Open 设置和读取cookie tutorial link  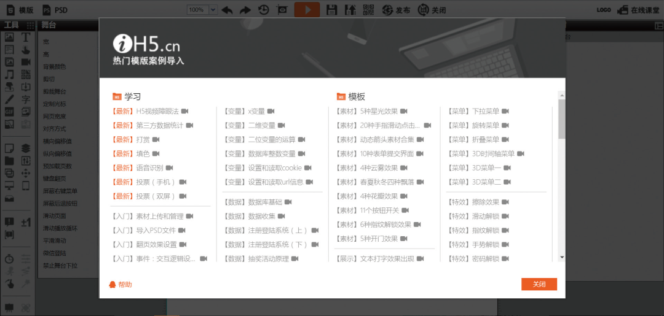point(275,168)
